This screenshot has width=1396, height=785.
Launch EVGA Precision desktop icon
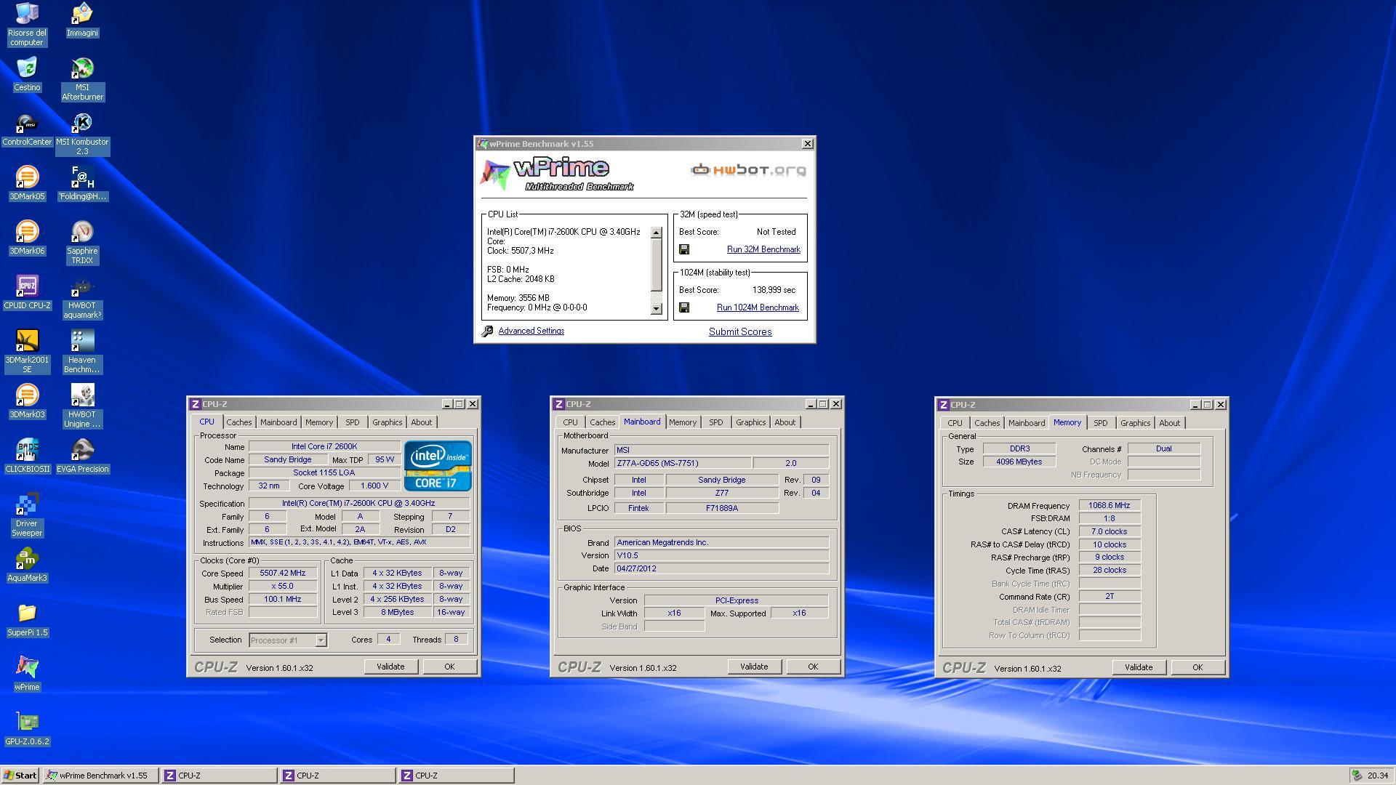[82, 456]
